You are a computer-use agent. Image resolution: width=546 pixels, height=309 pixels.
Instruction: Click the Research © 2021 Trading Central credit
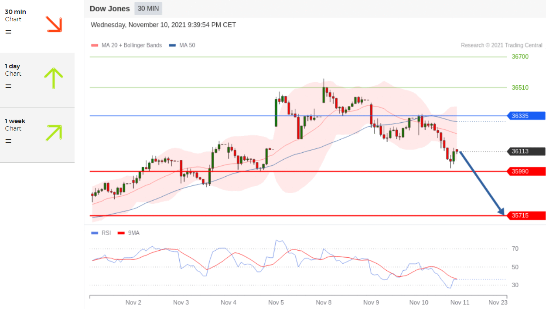tap(502, 45)
